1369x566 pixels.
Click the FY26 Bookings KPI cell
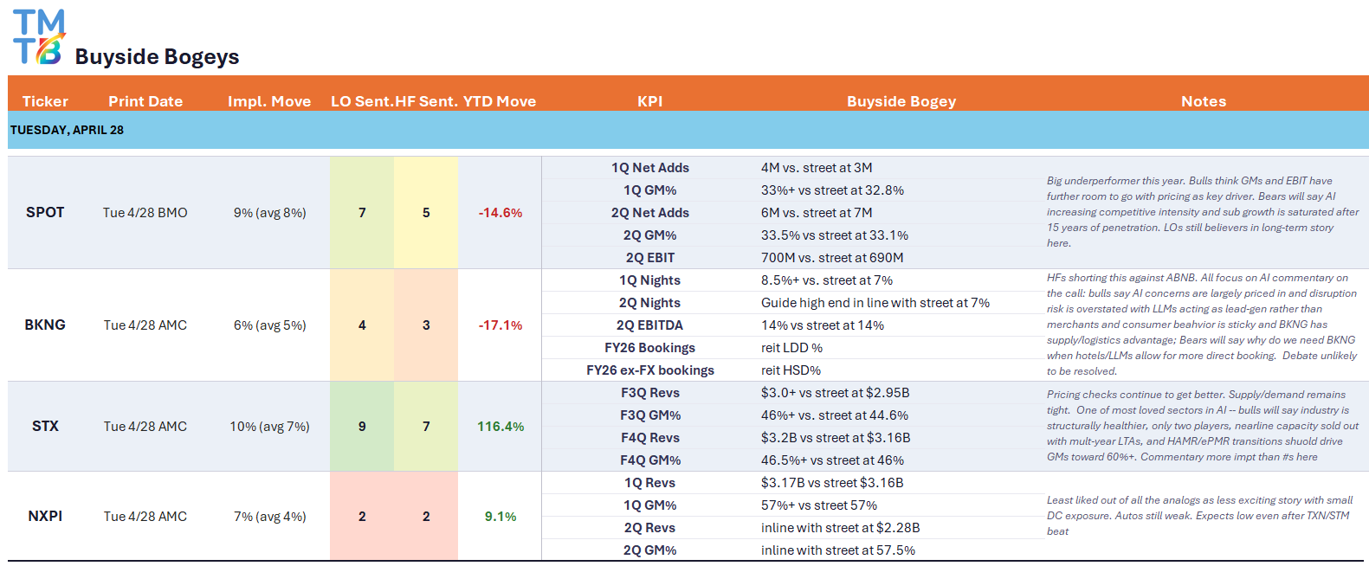tap(650, 347)
